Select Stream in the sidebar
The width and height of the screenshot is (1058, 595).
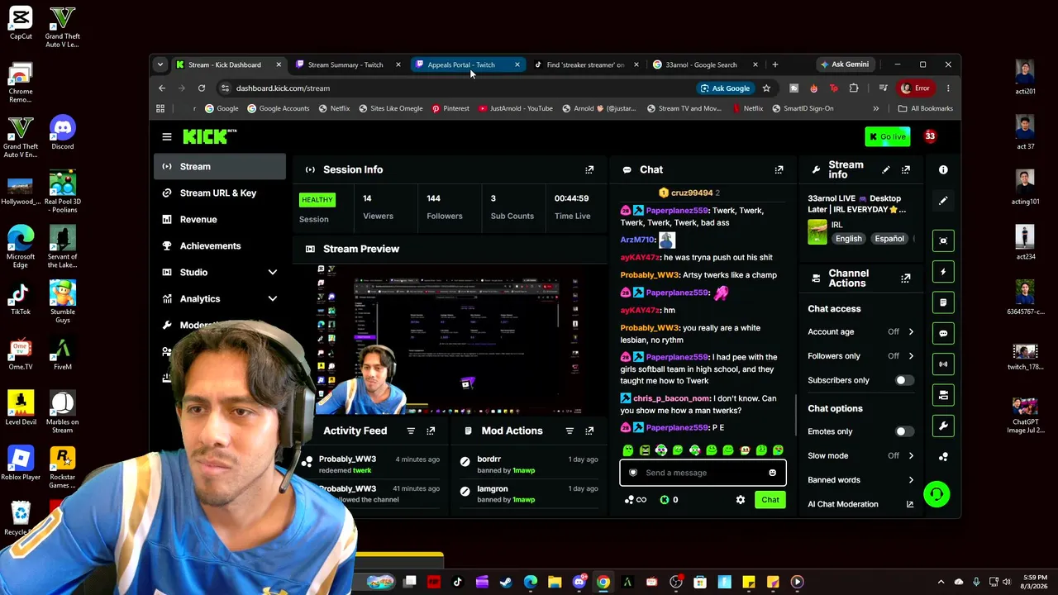220,166
